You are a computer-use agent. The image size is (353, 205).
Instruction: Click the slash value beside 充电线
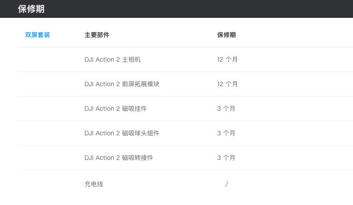pos(227,184)
